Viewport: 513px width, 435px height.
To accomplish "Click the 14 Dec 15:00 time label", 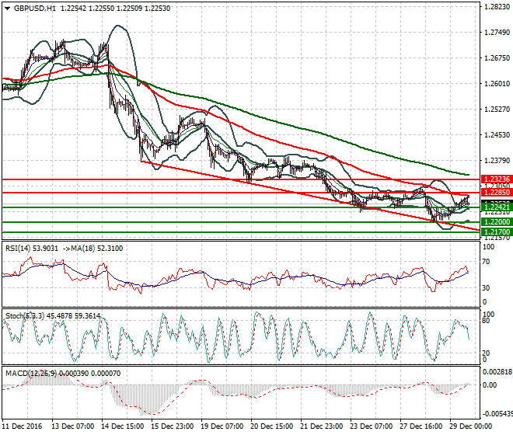I will pyautogui.click(x=122, y=426).
